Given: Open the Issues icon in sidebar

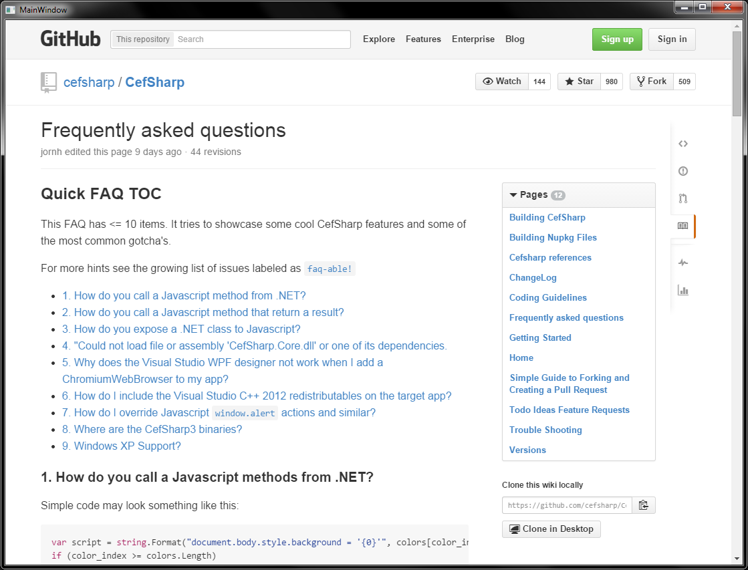Looking at the screenshot, I should click(682, 171).
